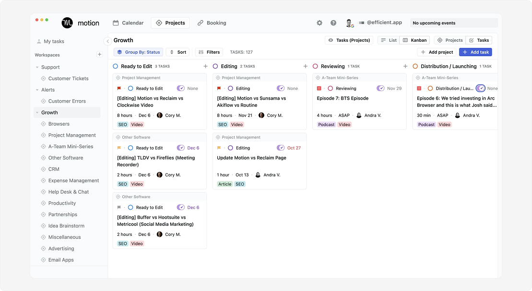Open the Group By: Status dropdown
The image size is (532, 291).
[139, 52]
